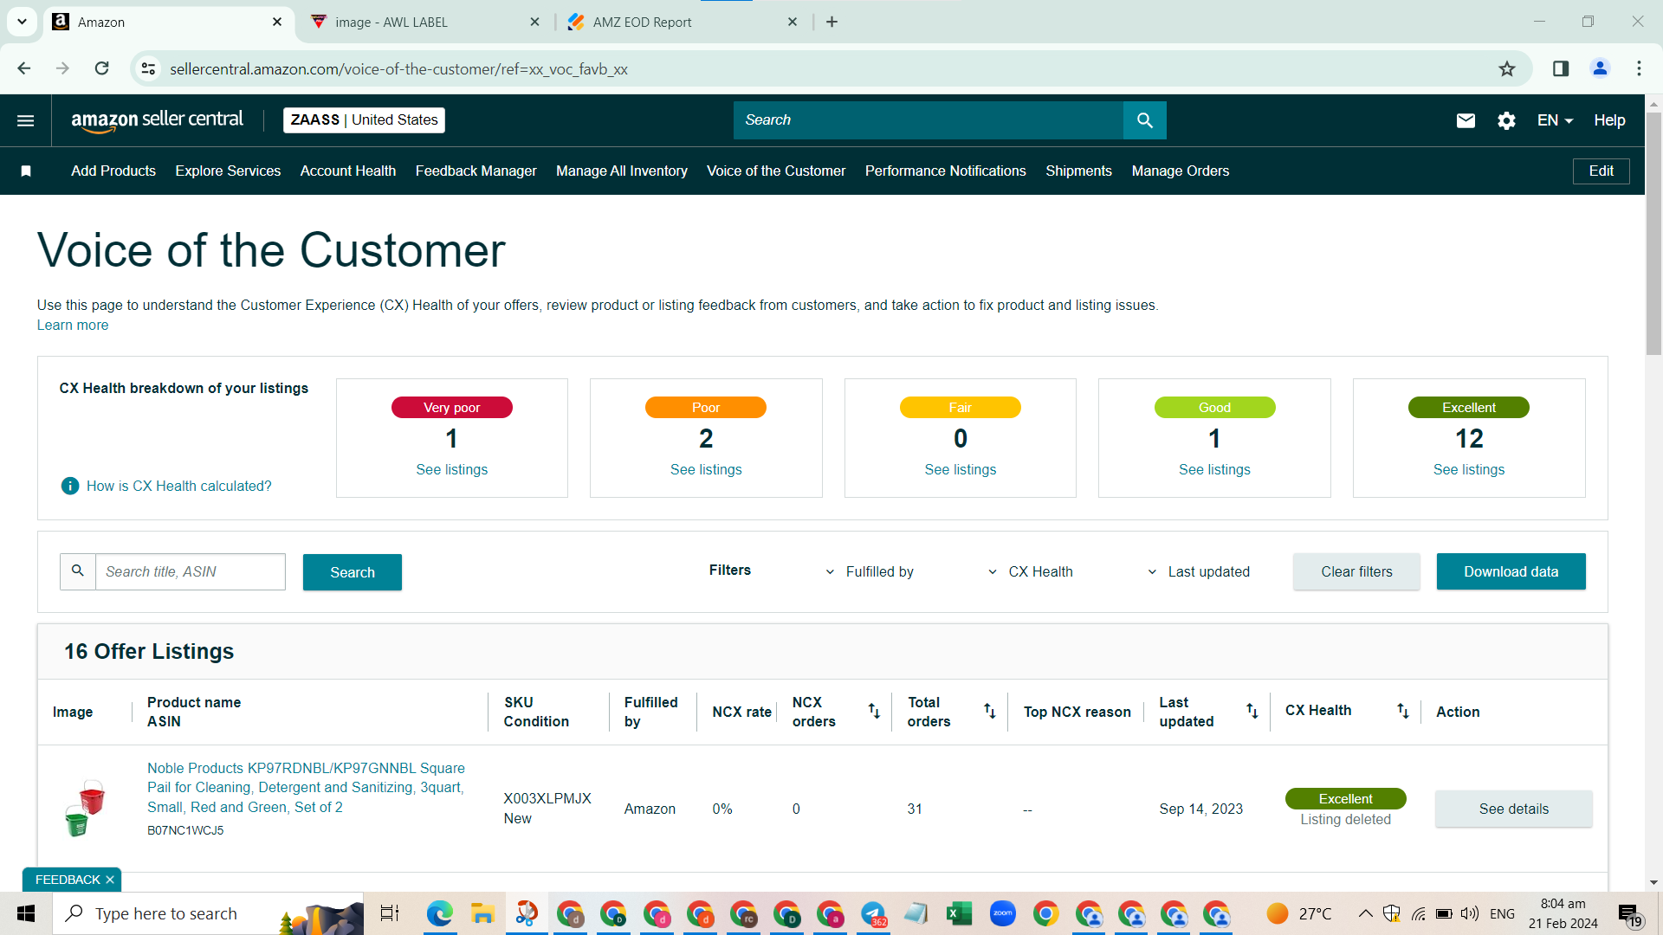Click the info icon beside CX Health calculated
The height and width of the screenshot is (935, 1663).
tap(70, 487)
